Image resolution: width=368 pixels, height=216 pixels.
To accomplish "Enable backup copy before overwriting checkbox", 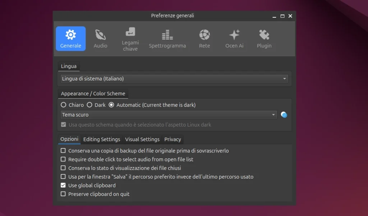I will click(63, 151).
